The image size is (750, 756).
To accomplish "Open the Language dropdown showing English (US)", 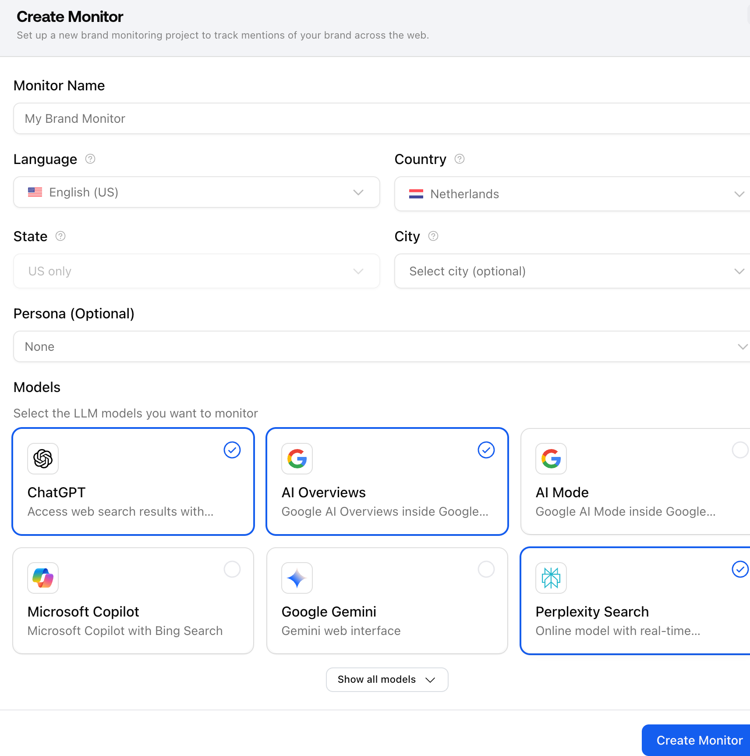I will point(196,192).
